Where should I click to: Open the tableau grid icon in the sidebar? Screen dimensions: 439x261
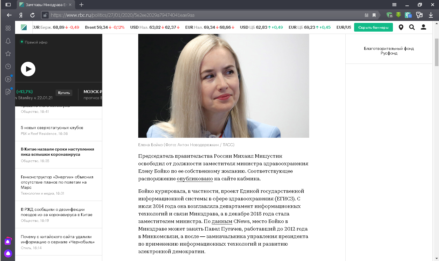coord(8,28)
